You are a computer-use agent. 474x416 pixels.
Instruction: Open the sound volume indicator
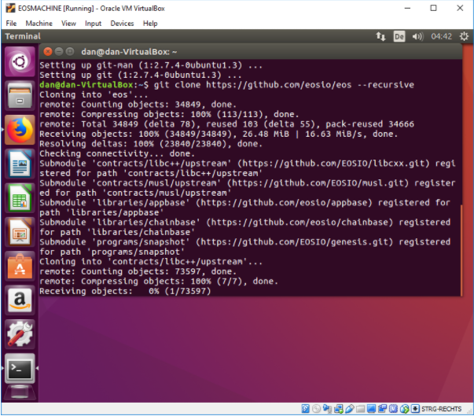pyautogui.click(x=417, y=37)
